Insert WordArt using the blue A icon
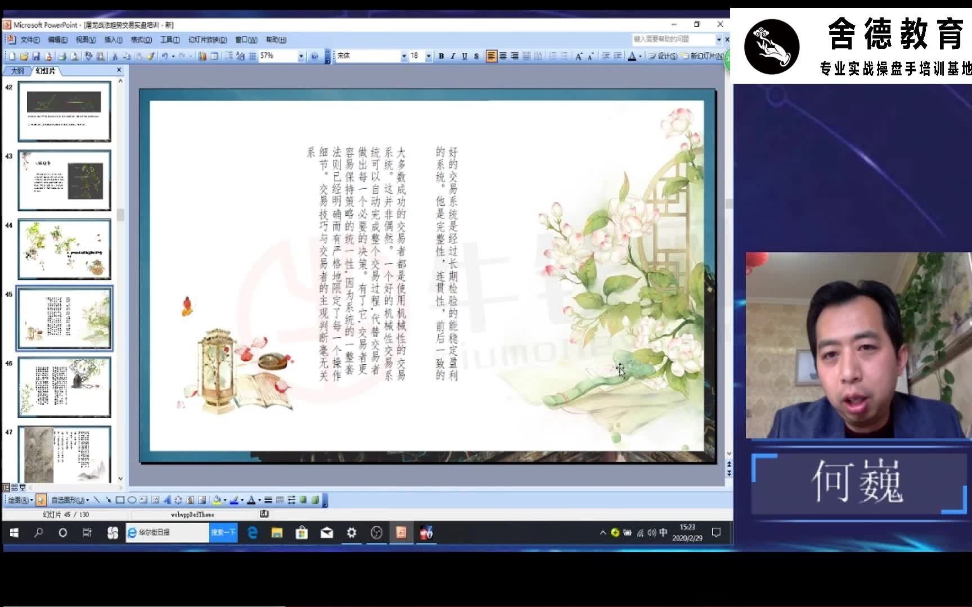The width and height of the screenshot is (972, 607). point(167,500)
